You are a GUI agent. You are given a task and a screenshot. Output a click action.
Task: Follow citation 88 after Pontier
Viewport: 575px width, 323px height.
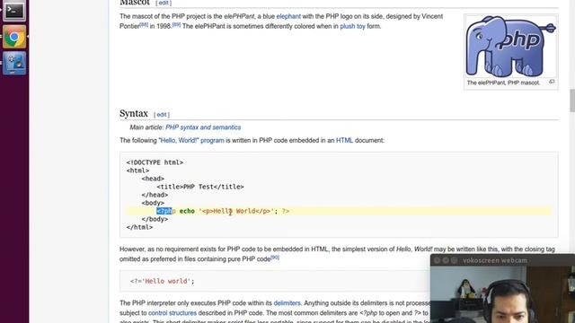144,25
